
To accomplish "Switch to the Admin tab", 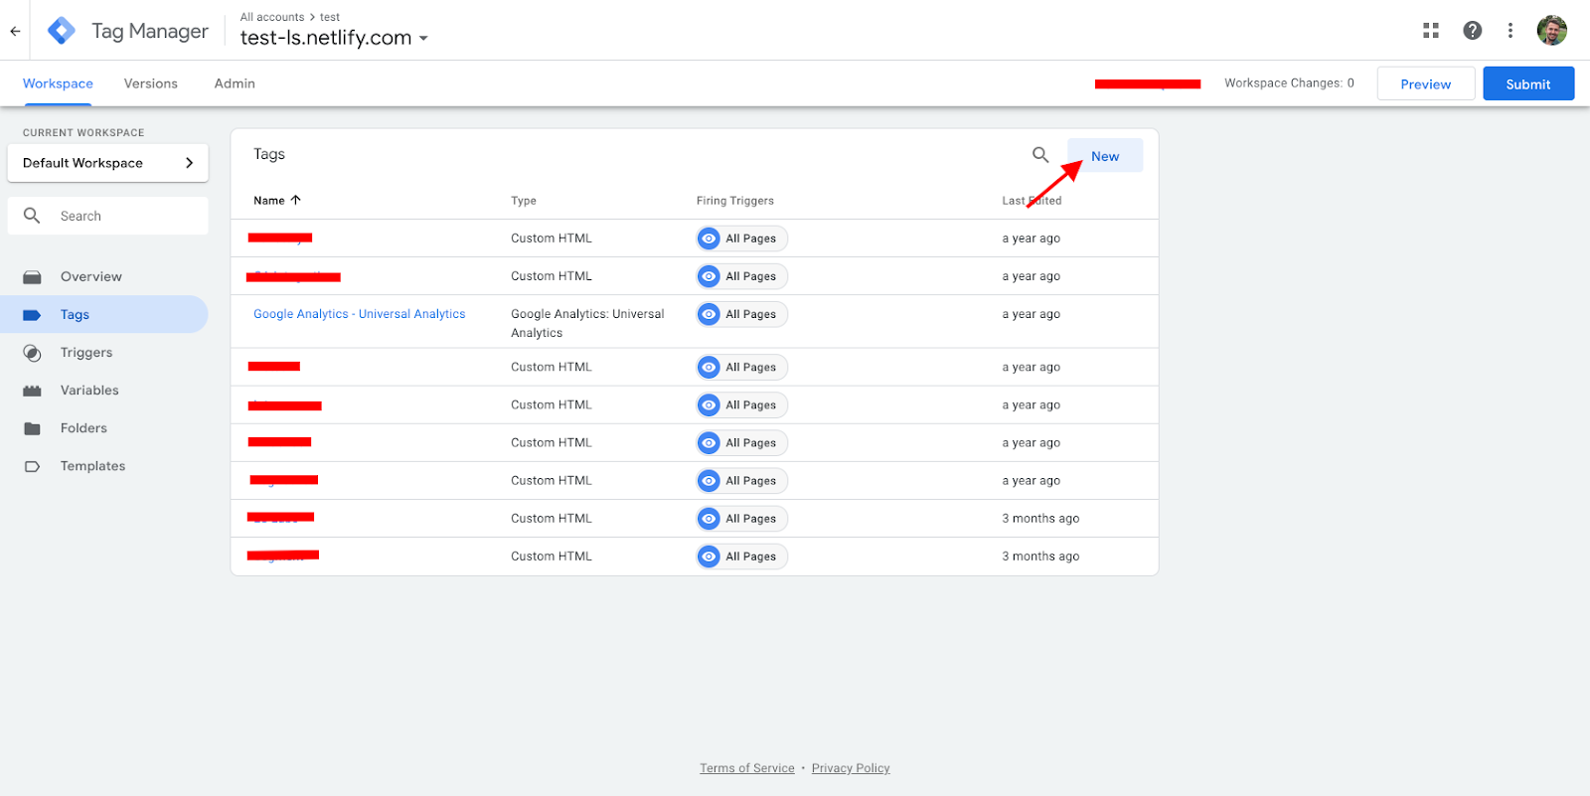I will pyautogui.click(x=235, y=83).
